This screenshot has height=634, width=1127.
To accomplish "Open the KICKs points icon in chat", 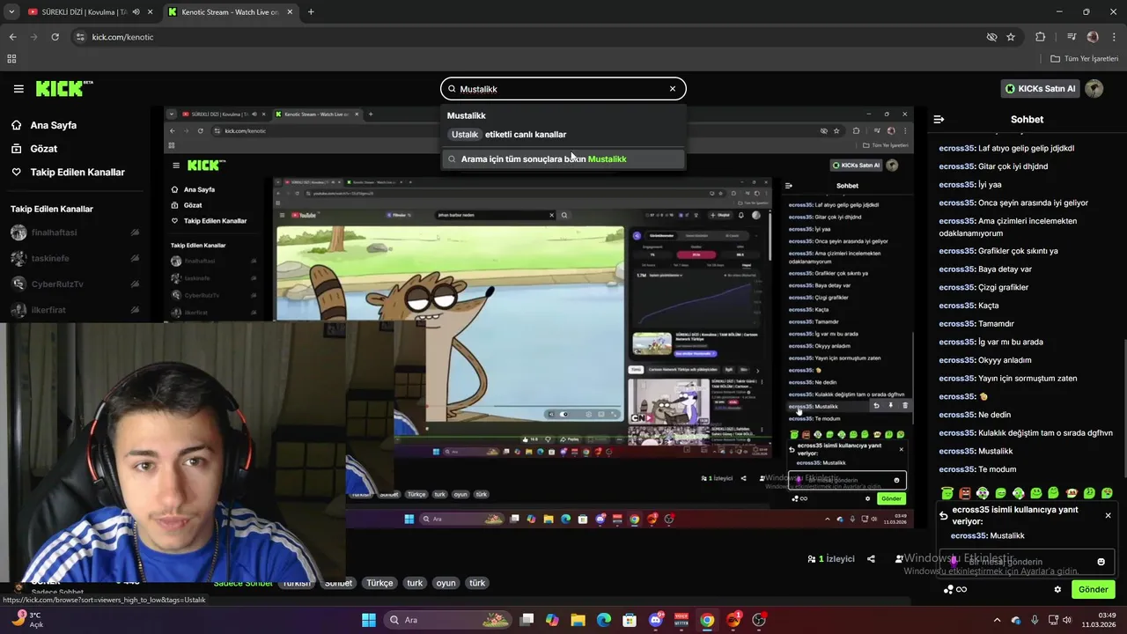I will point(955,590).
